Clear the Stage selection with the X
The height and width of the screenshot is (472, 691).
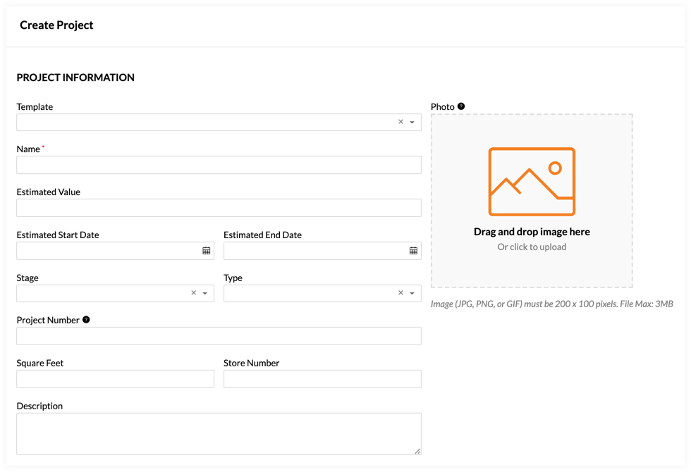coord(194,293)
